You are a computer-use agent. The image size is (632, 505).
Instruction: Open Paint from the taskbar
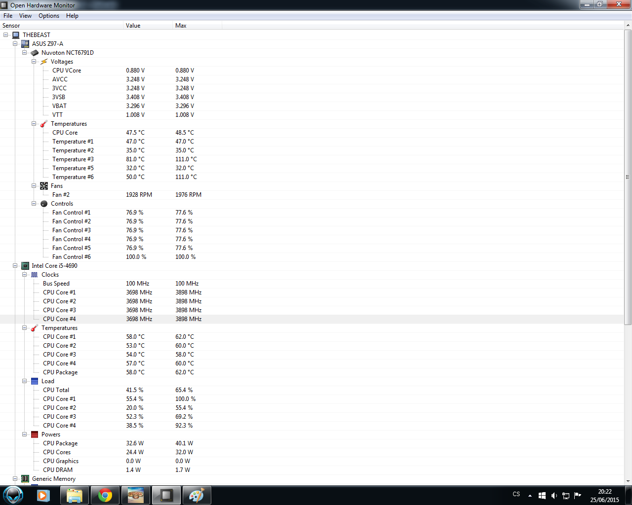(197, 495)
